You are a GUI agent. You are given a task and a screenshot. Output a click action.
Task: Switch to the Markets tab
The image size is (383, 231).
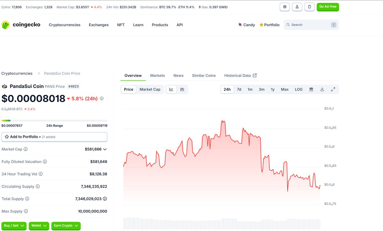click(x=158, y=76)
